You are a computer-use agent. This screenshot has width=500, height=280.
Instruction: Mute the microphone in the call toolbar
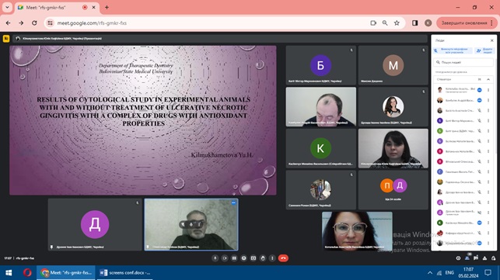click(x=215, y=258)
